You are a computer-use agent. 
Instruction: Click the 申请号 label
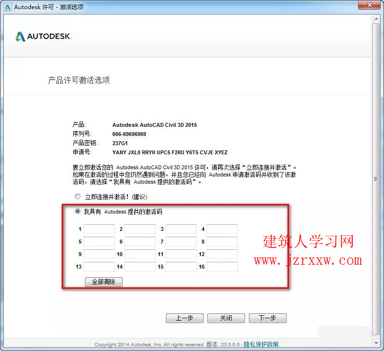coord(82,152)
